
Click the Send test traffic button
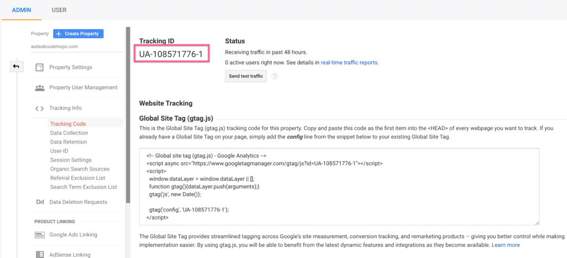point(246,76)
